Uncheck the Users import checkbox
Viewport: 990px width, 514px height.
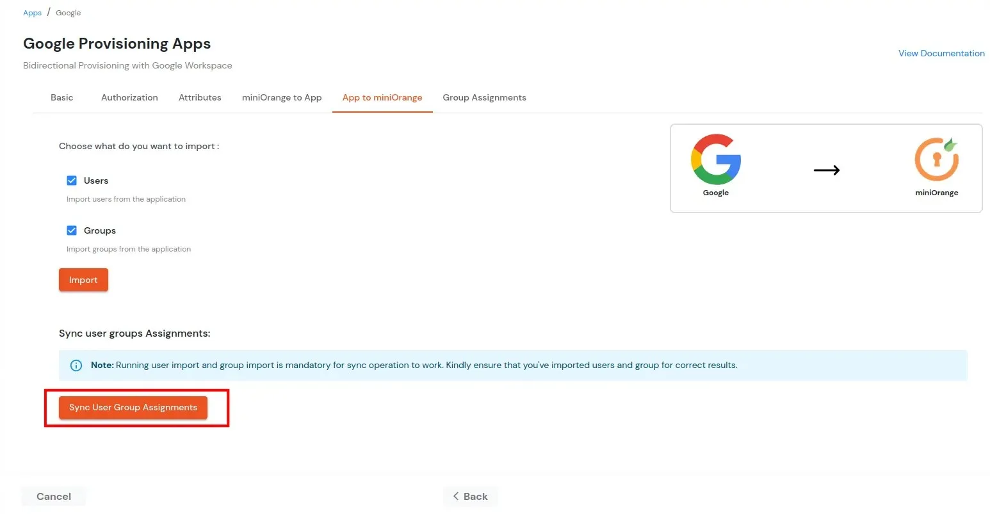point(72,180)
